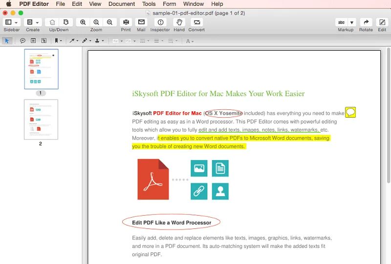Expand the pencil tool dropdown arrow
Image resolution: width=391 pixels, height=264 pixels.
tap(90, 41)
